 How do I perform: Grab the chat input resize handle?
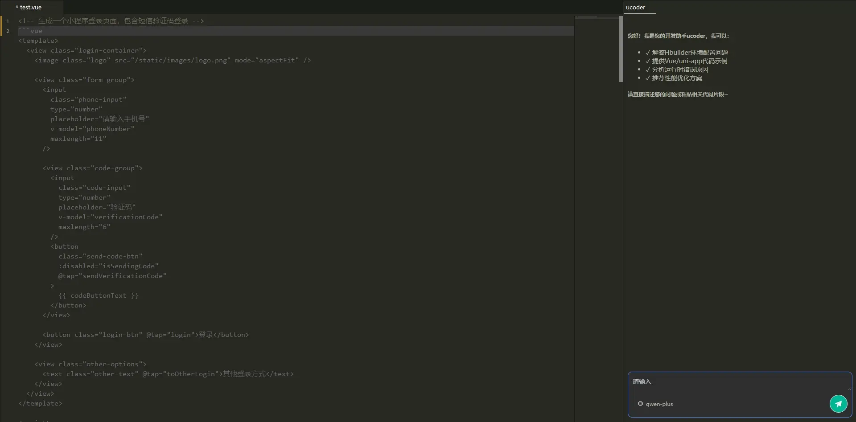[x=849, y=389]
